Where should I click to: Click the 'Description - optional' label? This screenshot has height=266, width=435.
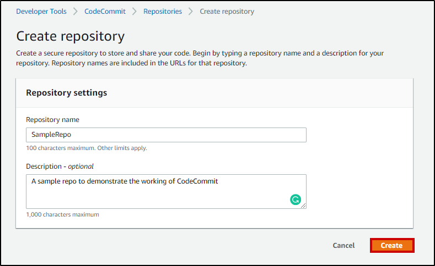pyautogui.click(x=60, y=166)
